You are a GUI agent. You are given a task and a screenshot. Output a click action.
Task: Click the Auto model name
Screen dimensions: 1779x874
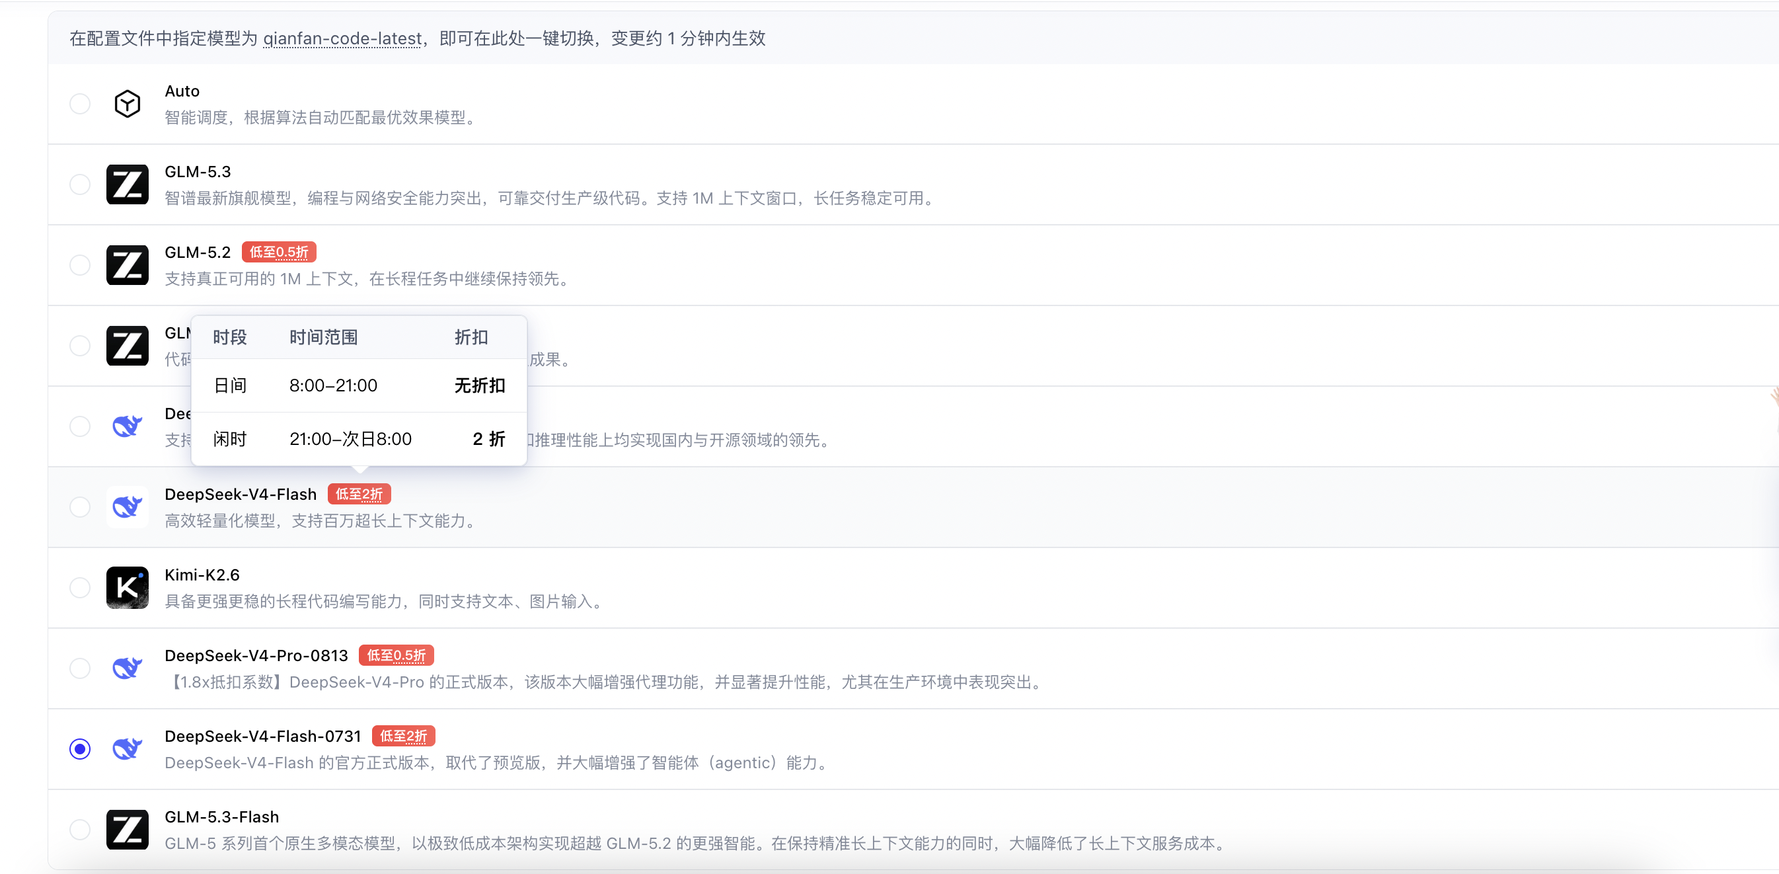182,91
